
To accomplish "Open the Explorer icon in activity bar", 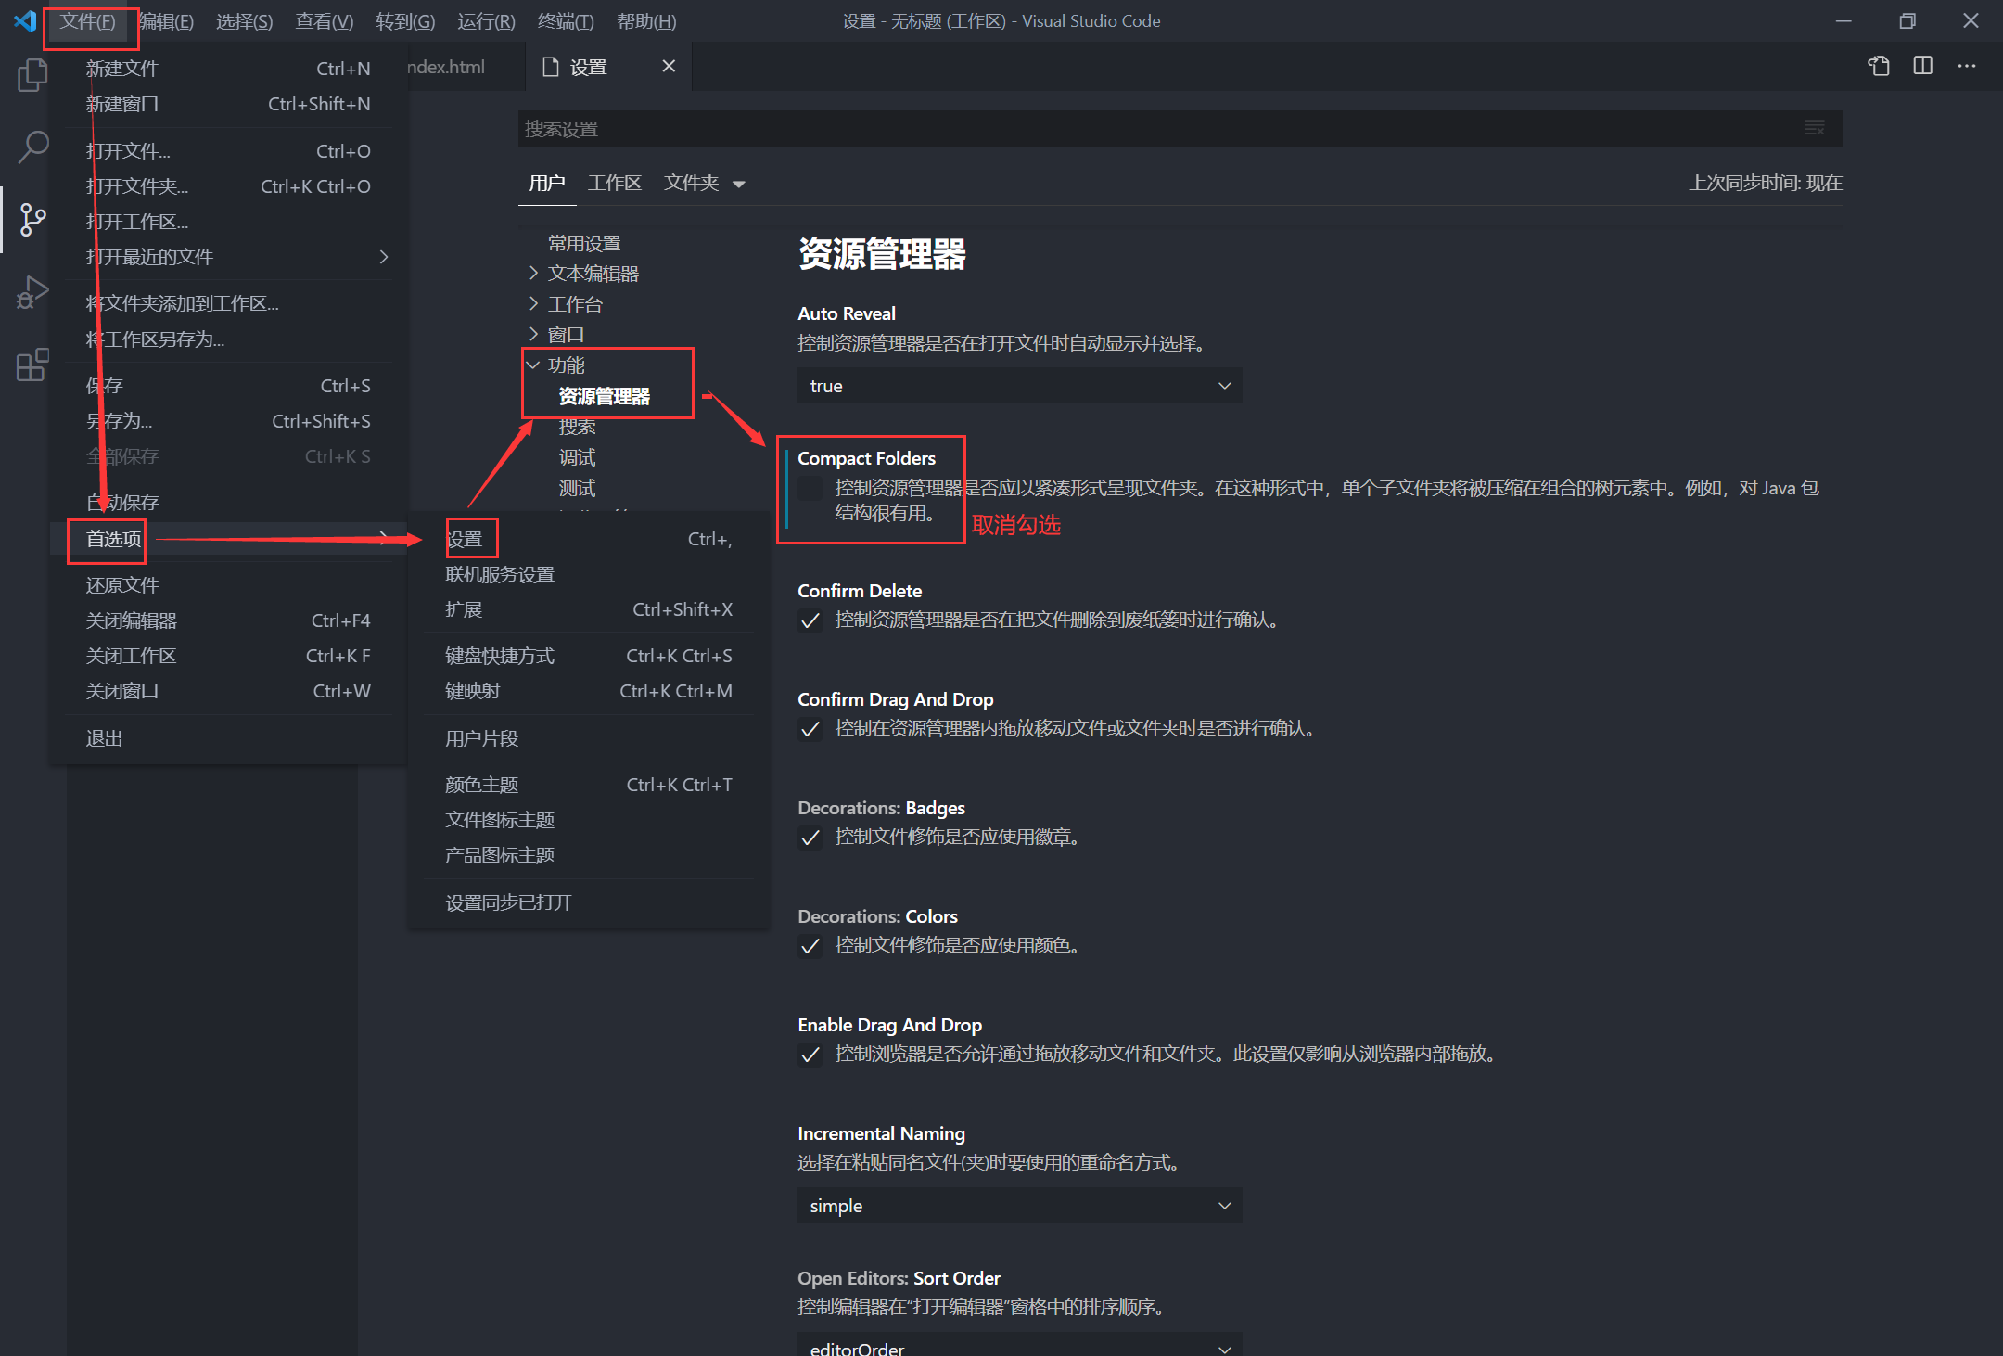I will (32, 75).
